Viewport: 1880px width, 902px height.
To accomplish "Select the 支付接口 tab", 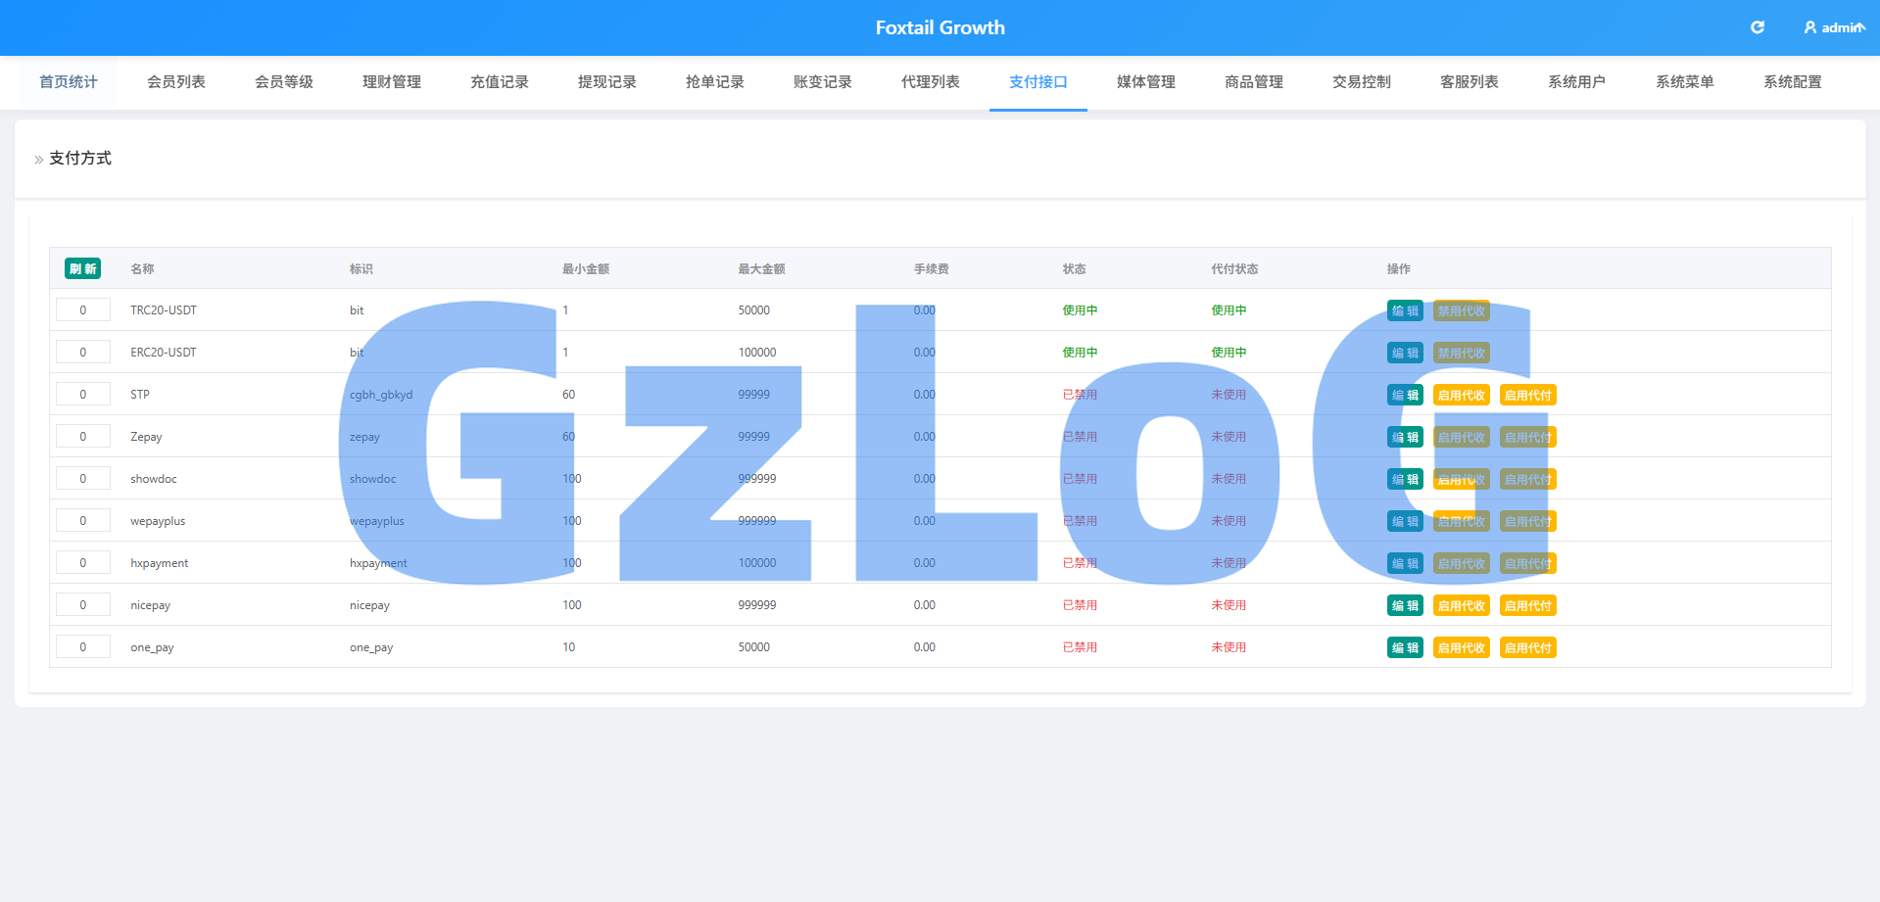I will [x=1038, y=82].
